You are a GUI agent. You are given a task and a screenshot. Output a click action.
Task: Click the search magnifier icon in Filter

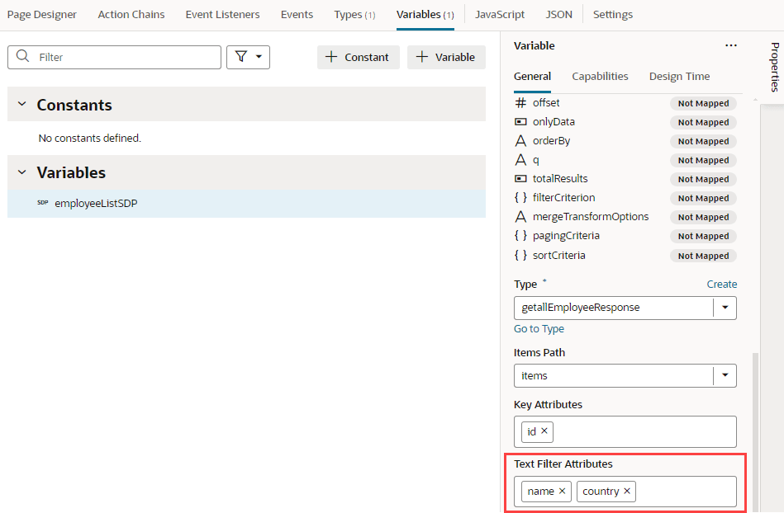[22, 56]
